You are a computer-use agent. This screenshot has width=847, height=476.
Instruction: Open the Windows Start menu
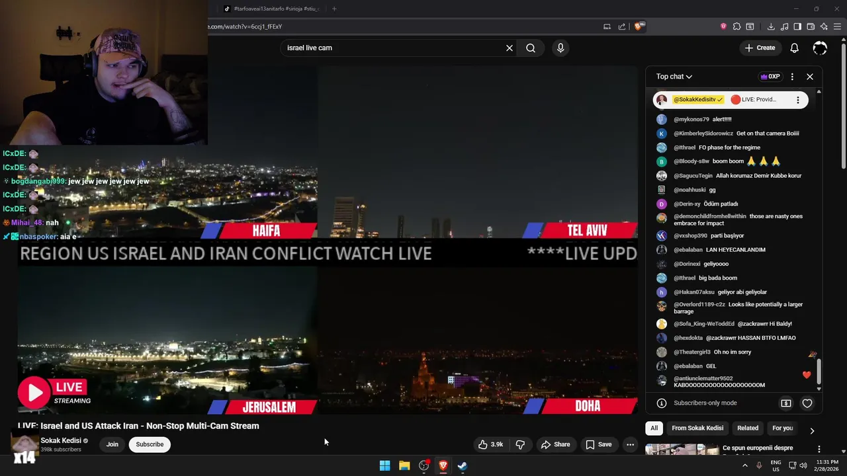pyautogui.click(x=384, y=465)
